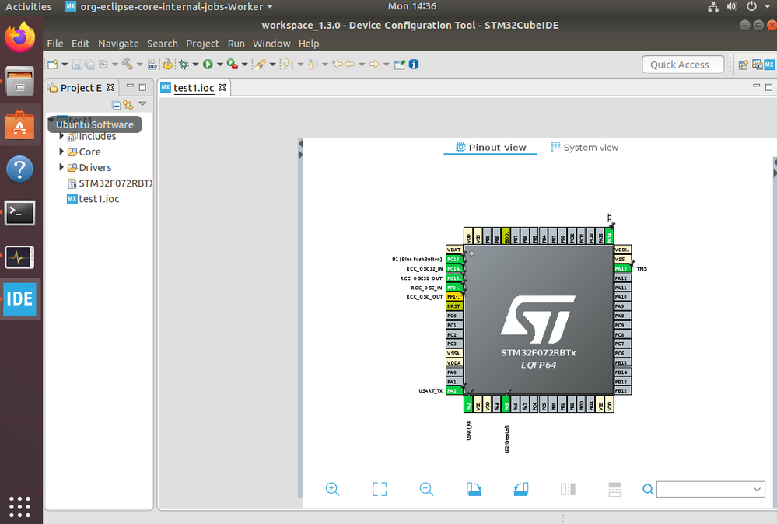Click the Run with red toolbox icon

pyautogui.click(x=232, y=65)
